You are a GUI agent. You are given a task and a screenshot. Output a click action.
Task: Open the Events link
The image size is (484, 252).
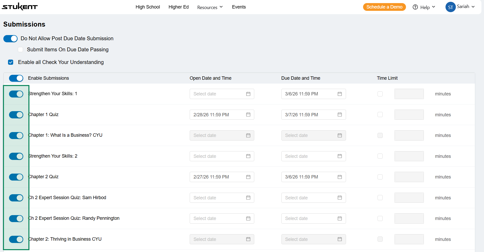[x=239, y=7]
